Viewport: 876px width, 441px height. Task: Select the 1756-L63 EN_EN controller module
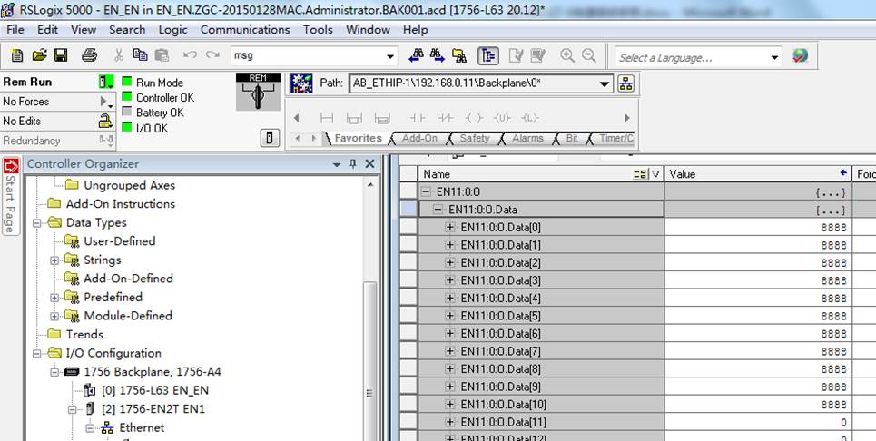pyautogui.click(x=154, y=391)
